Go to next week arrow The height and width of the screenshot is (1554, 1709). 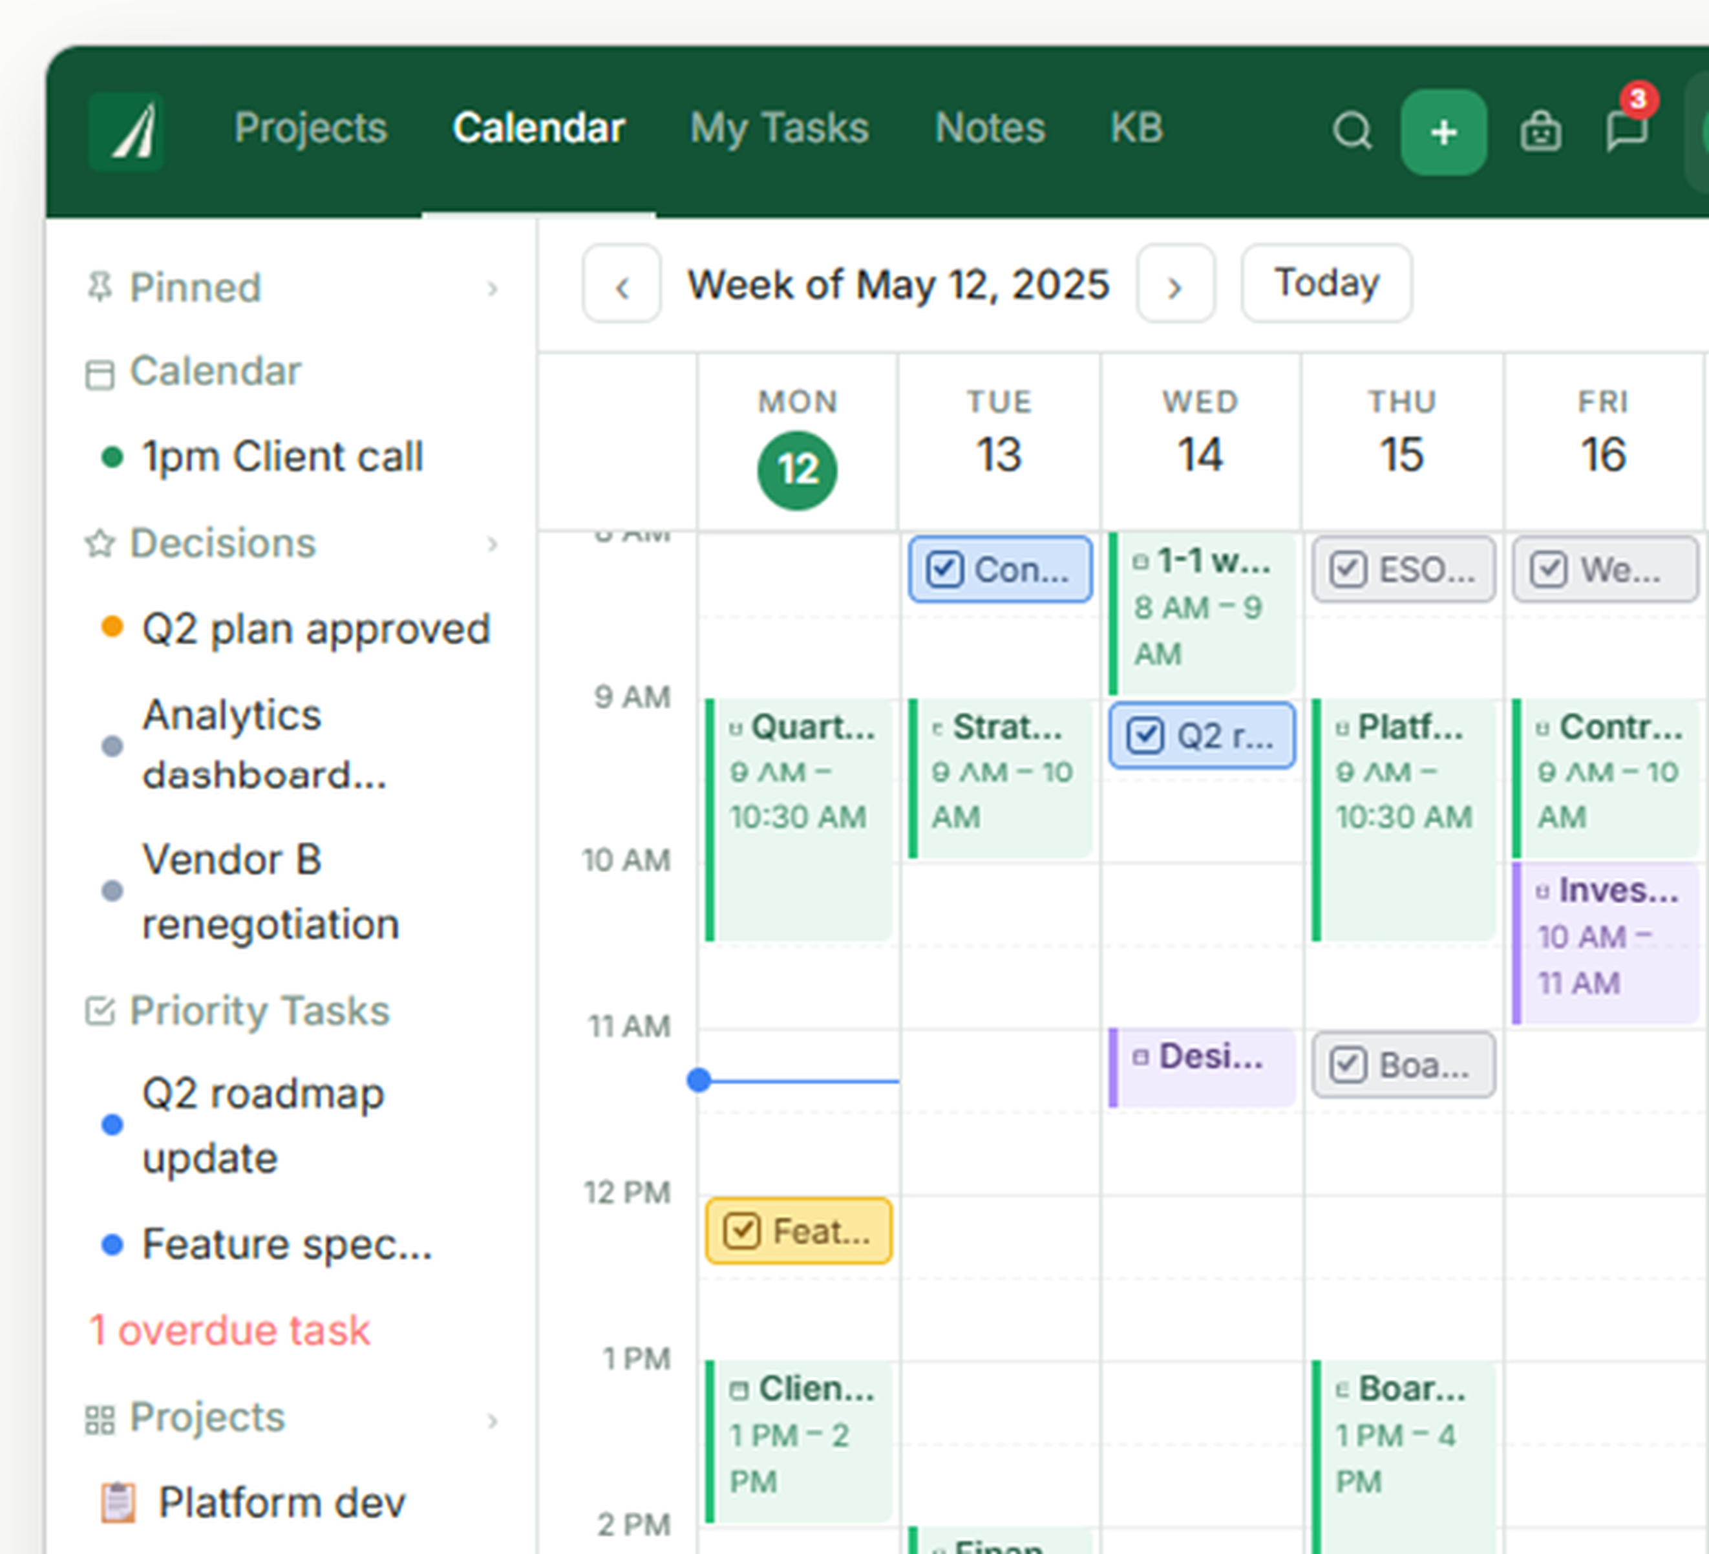[x=1175, y=284]
